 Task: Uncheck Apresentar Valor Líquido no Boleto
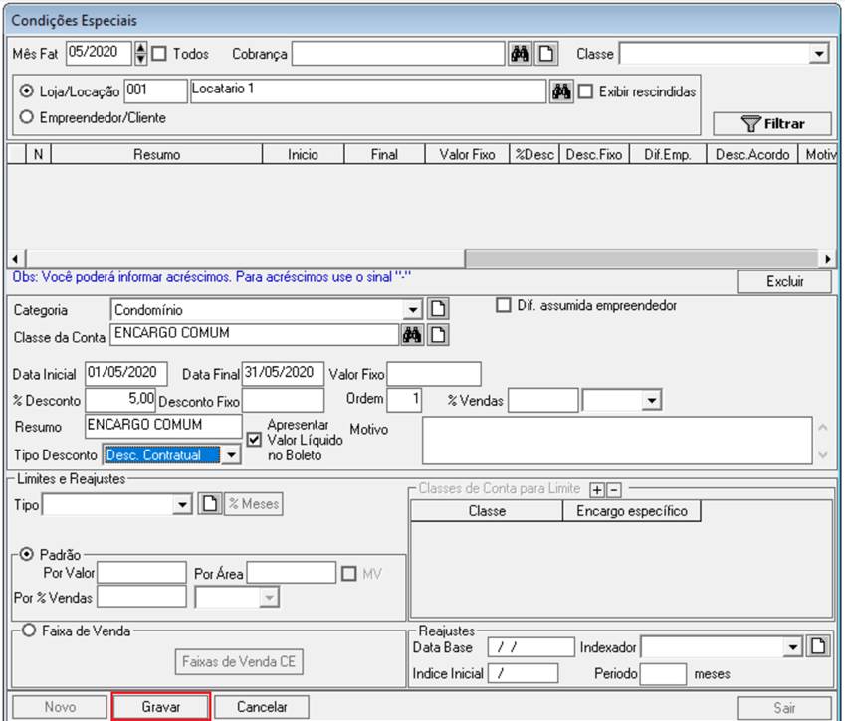pyautogui.click(x=254, y=440)
